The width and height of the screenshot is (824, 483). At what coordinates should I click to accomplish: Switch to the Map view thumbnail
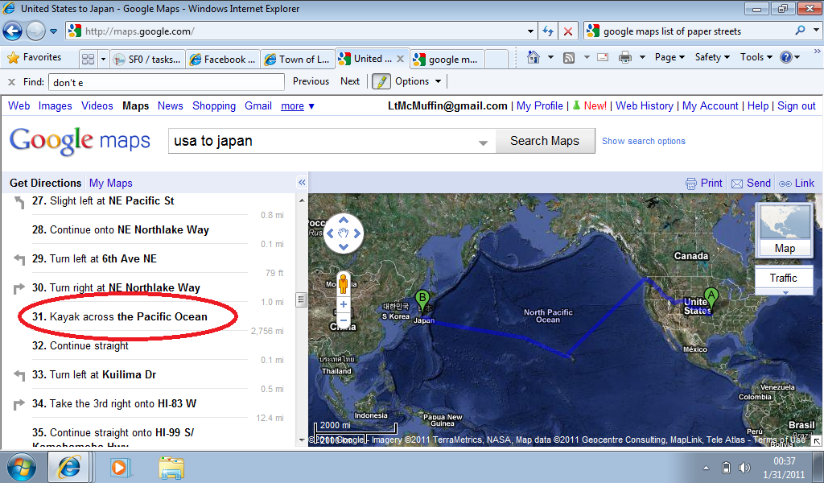pos(785,229)
